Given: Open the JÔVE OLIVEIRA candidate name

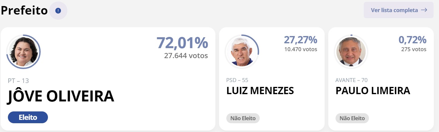Looking at the screenshot, I should [x=61, y=96].
